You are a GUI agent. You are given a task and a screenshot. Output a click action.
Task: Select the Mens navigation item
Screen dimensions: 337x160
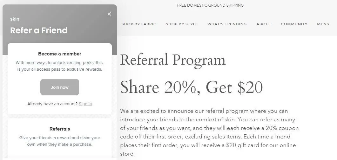[x=323, y=24]
